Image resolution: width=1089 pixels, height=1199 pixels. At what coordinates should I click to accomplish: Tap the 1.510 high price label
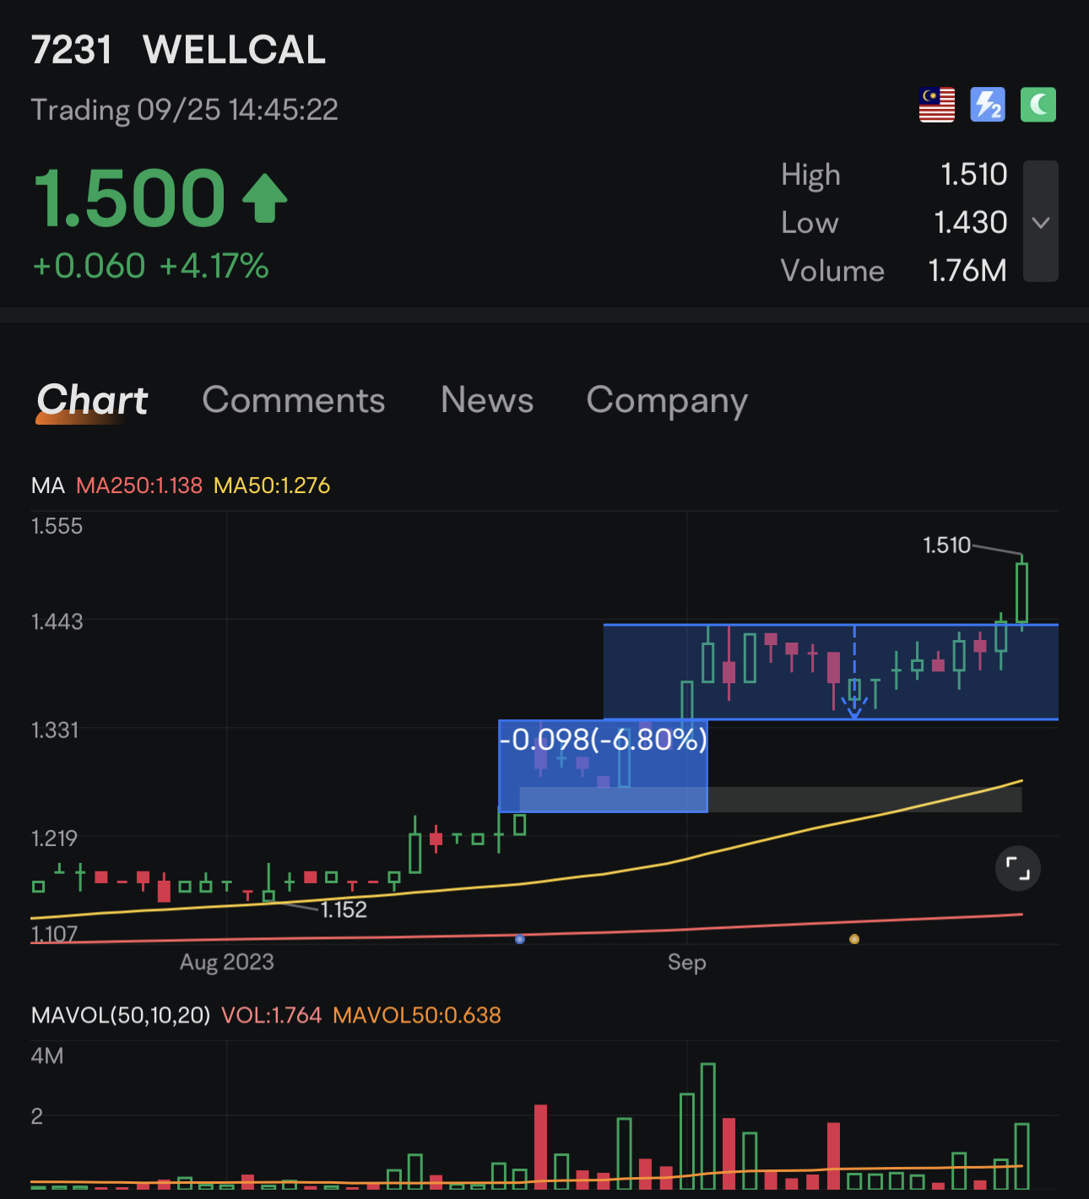[947, 545]
